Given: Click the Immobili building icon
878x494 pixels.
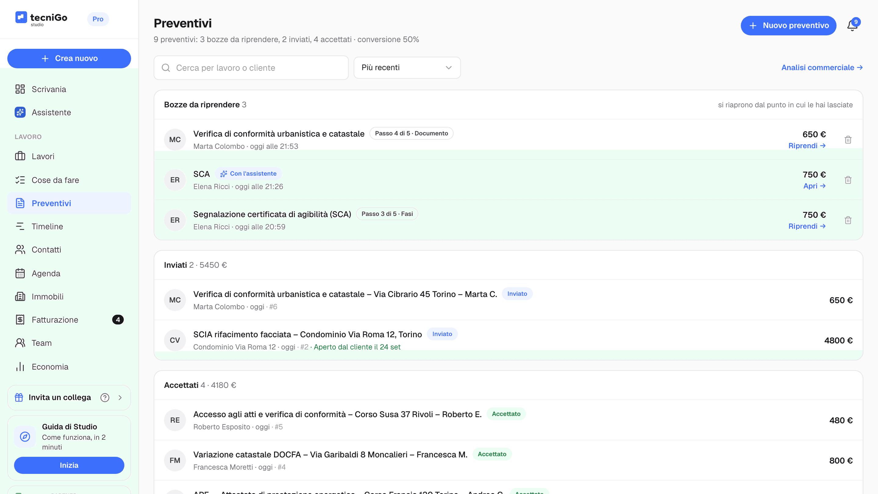Looking at the screenshot, I should tap(20, 297).
